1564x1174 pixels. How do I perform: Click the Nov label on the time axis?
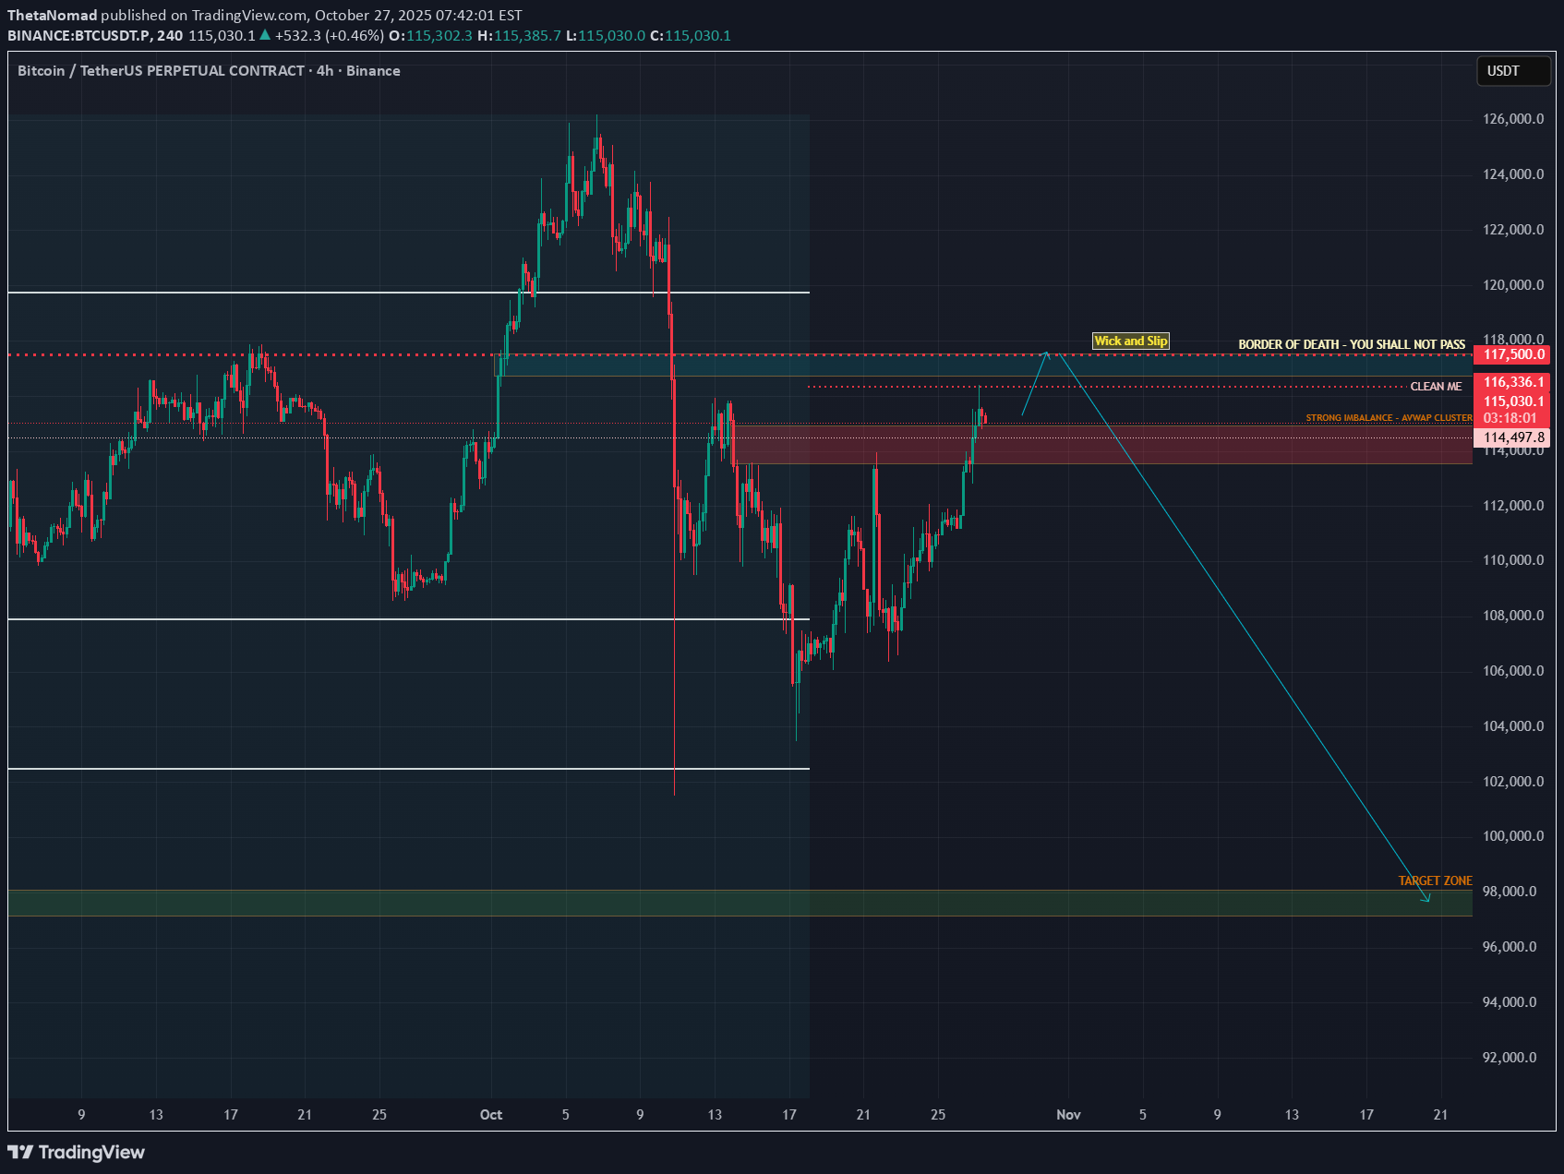pos(1068,1115)
